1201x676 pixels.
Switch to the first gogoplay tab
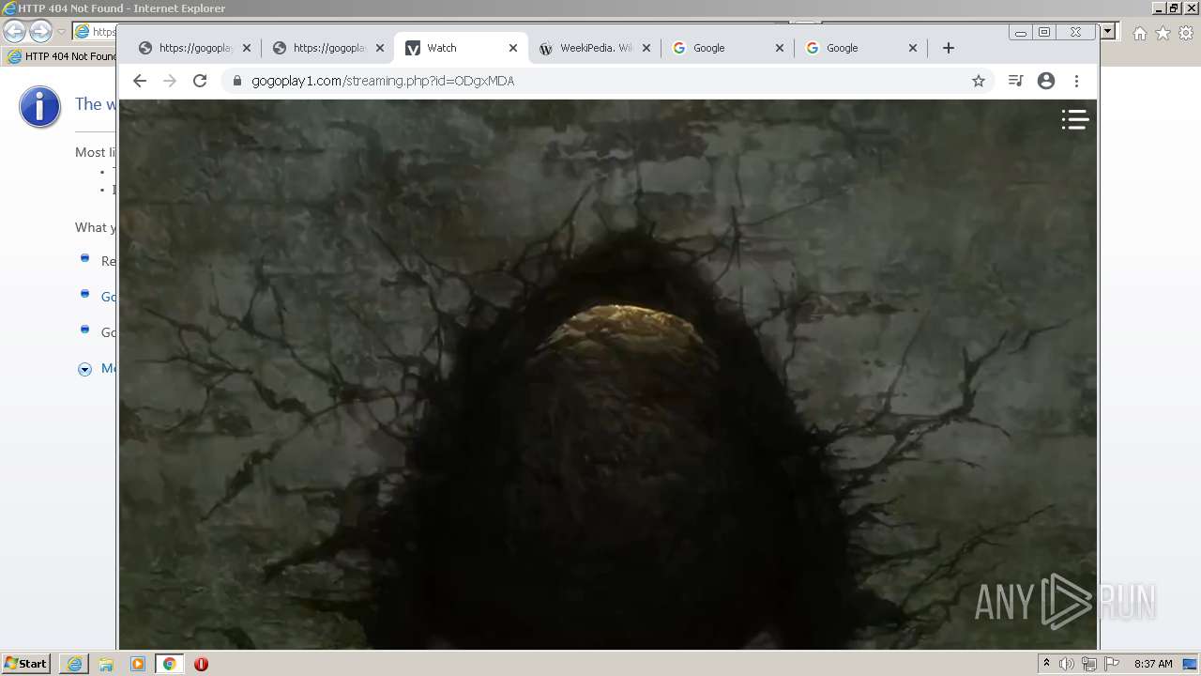[x=195, y=48]
